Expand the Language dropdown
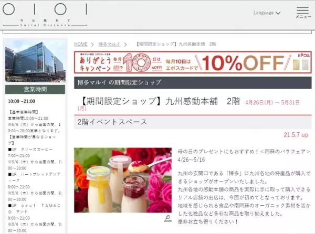 pyautogui.click(x=267, y=13)
